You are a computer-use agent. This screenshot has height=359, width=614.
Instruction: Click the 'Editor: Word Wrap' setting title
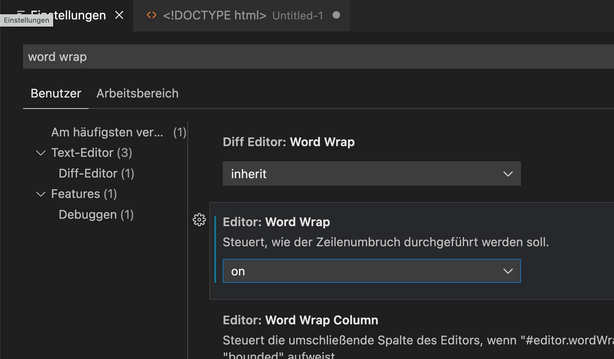[x=276, y=222]
